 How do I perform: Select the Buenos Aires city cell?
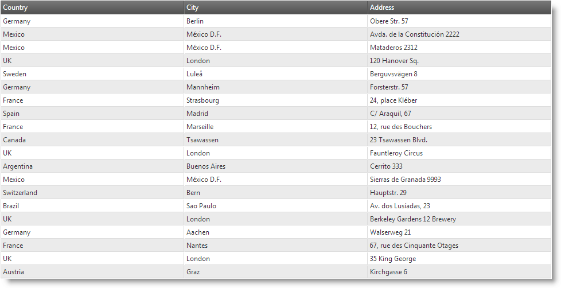point(206,166)
